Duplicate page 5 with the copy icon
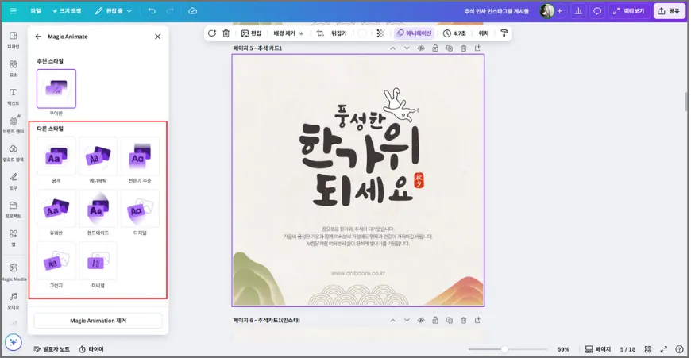Image resolution: width=691 pixels, height=358 pixels. (449, 48)
